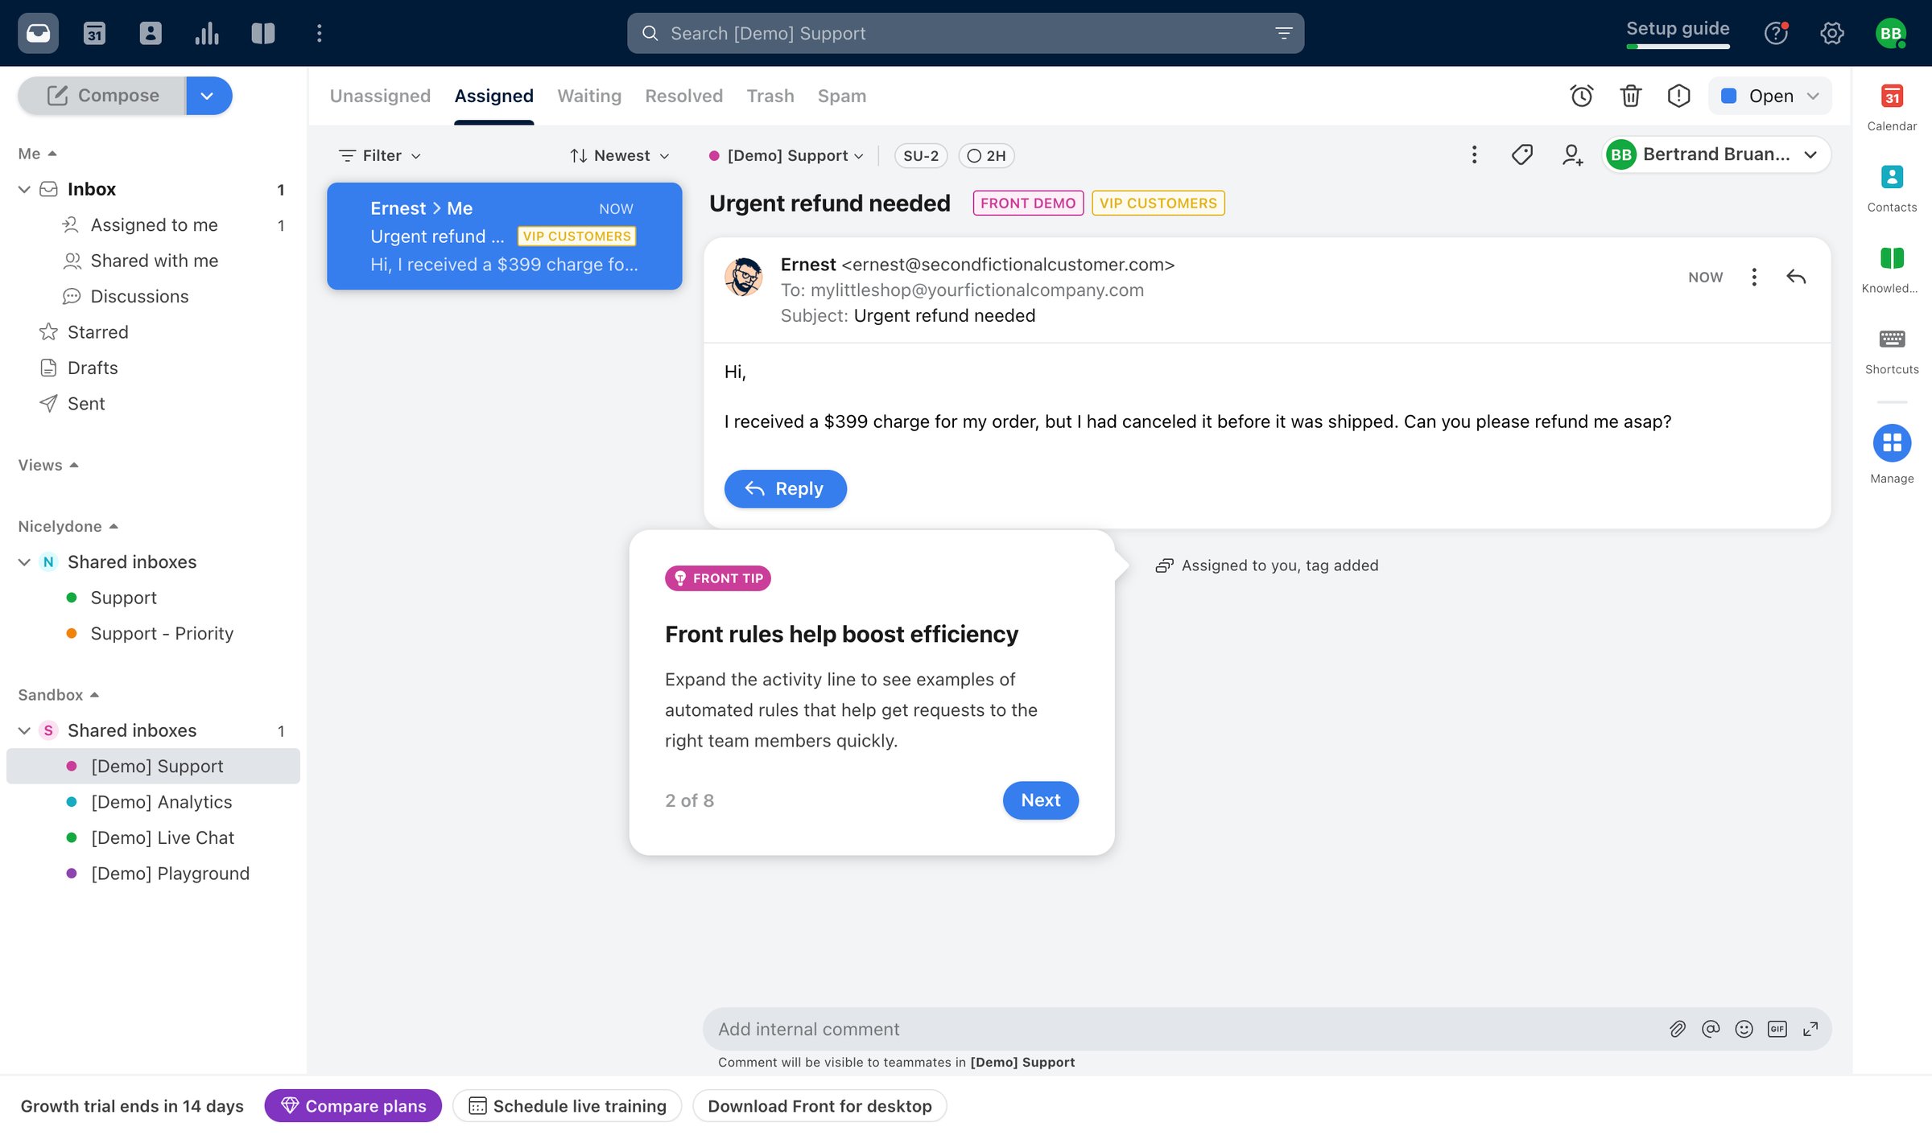Collapse the Sandbox section
Image resolution: width=1932 pixels, height=1135 pixels.
(59, 694)
